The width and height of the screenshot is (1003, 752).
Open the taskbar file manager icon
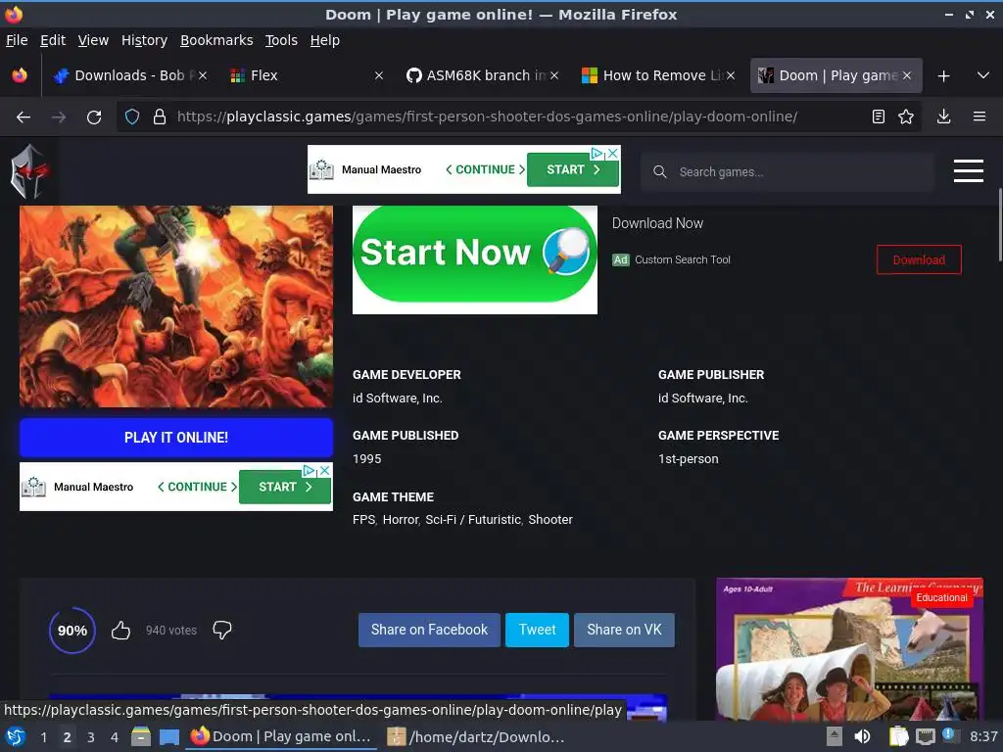(141, 737)
